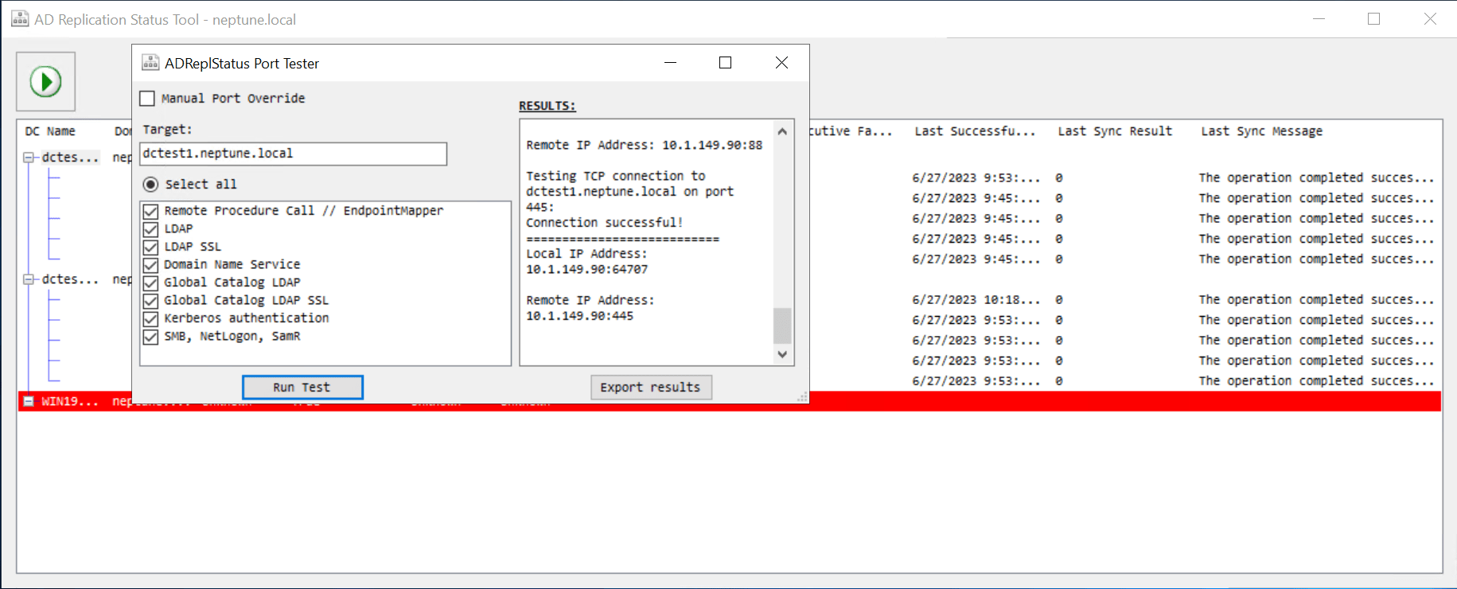Screen dimensions: 1457x589
Task: Close the AD Replication Status Tool window
Action: [x=1430, y=19]
